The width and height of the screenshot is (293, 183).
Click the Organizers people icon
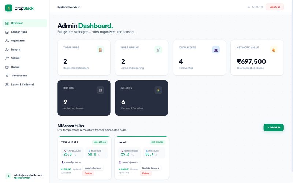pos(7,41)
